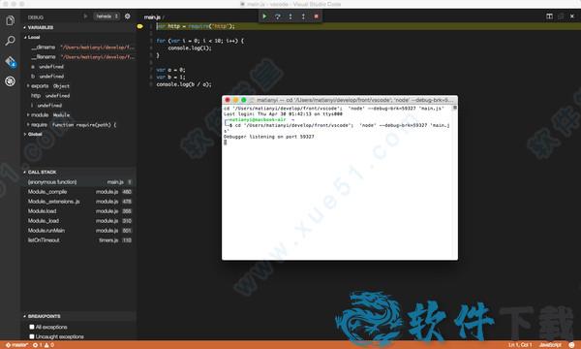Viewport: 581px width, 349px height.
Task: Select the main.js editor tab
Action: pyautogui.click(x=152, y=17)
